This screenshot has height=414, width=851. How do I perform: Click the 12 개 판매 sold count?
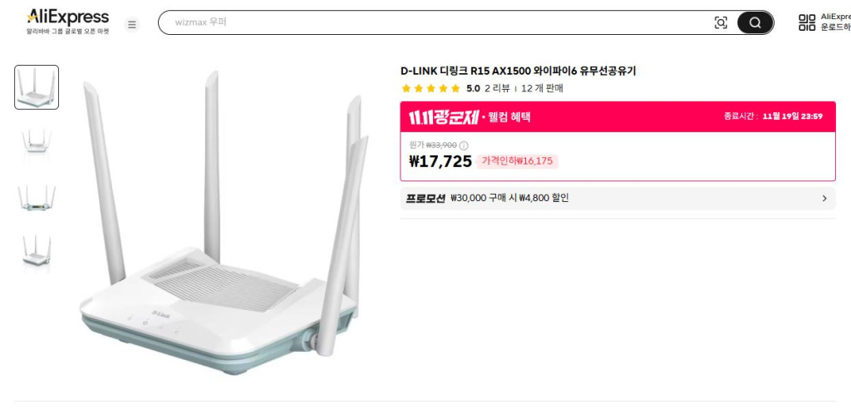point(542,88)
